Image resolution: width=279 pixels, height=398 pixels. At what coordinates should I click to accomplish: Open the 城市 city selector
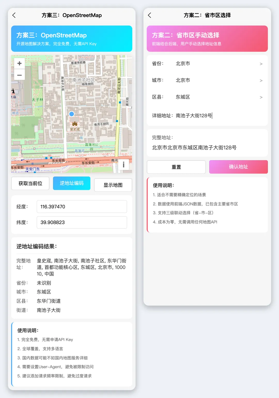point(207,80)
